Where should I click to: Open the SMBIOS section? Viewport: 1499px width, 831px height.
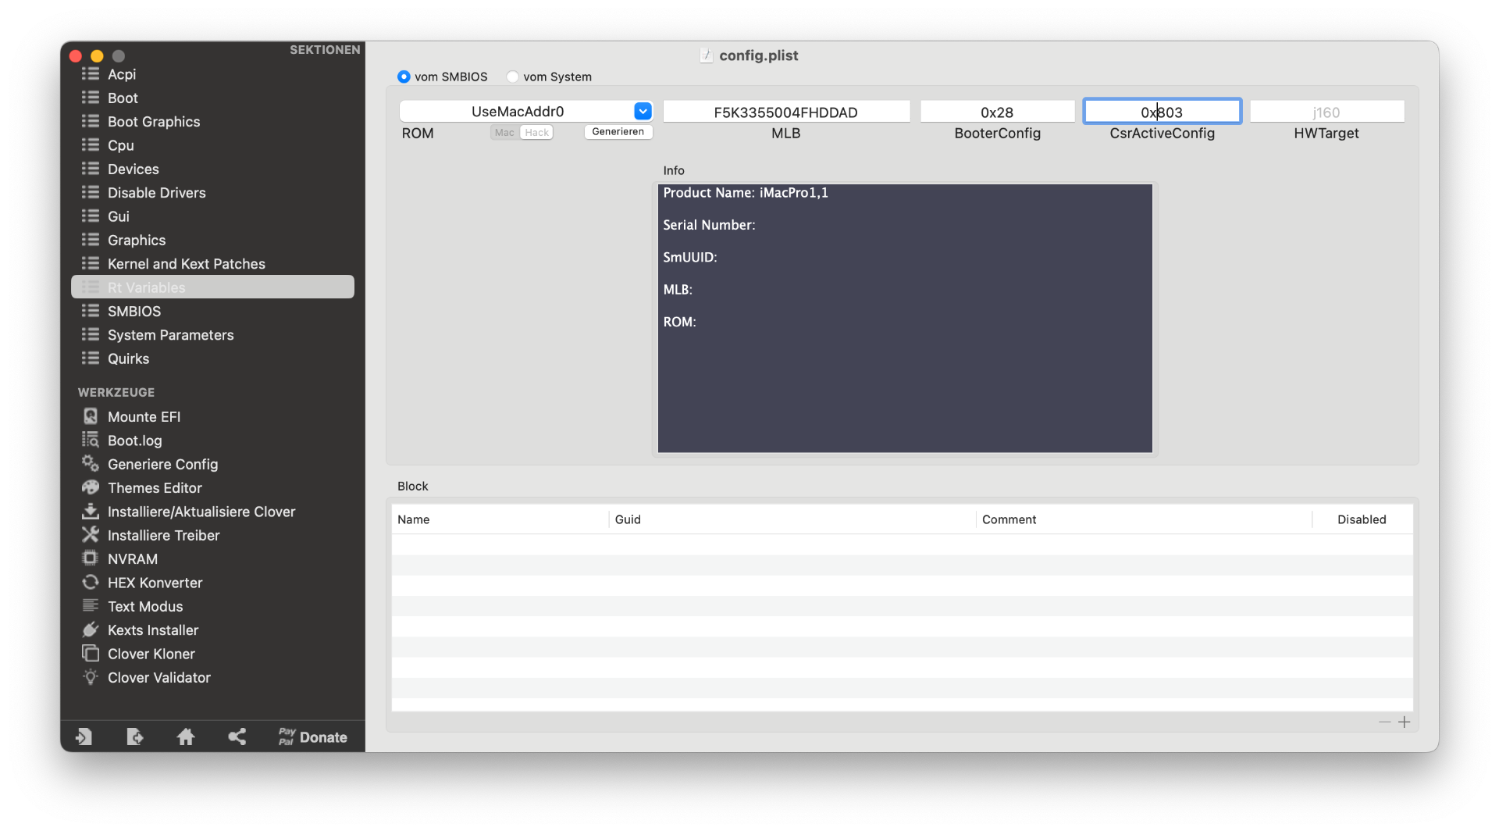(x=134, y=311)
